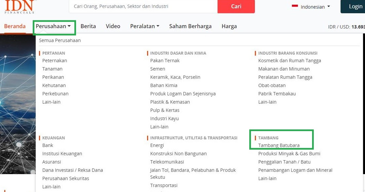Open the Perusahaan dropdown menu
This screenshot has width=365, height=192.
54,26
